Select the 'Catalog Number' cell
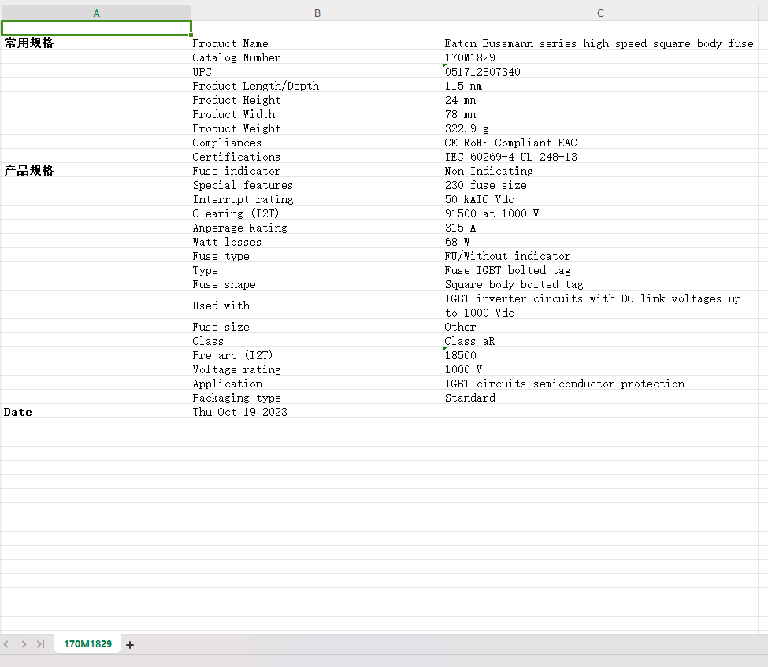 click(317, 57)
